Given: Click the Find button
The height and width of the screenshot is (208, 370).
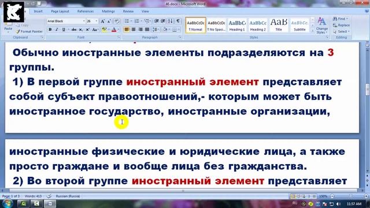Looking at the screenshot, I should [x=341, y=18].
